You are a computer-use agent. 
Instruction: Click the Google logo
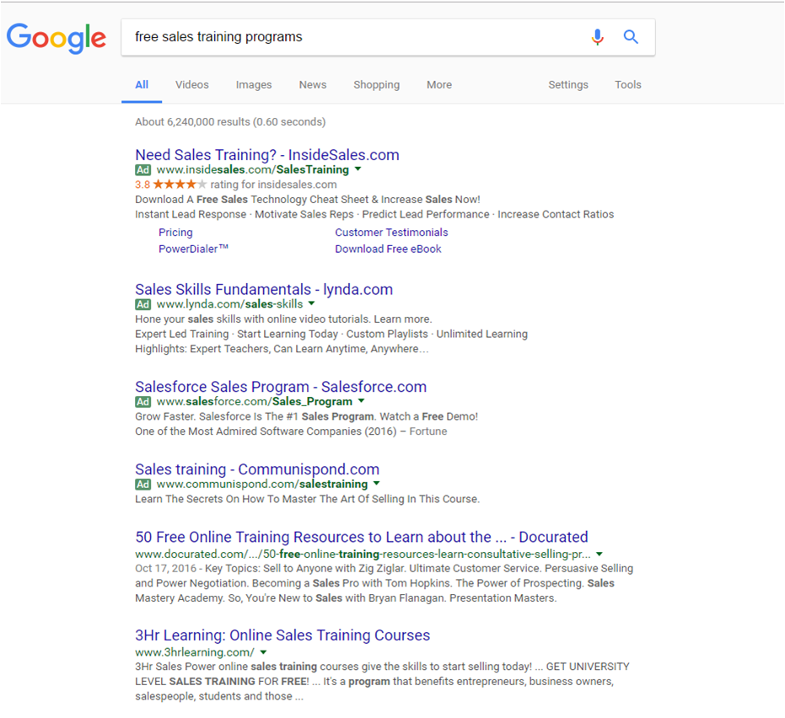(56, 38)
